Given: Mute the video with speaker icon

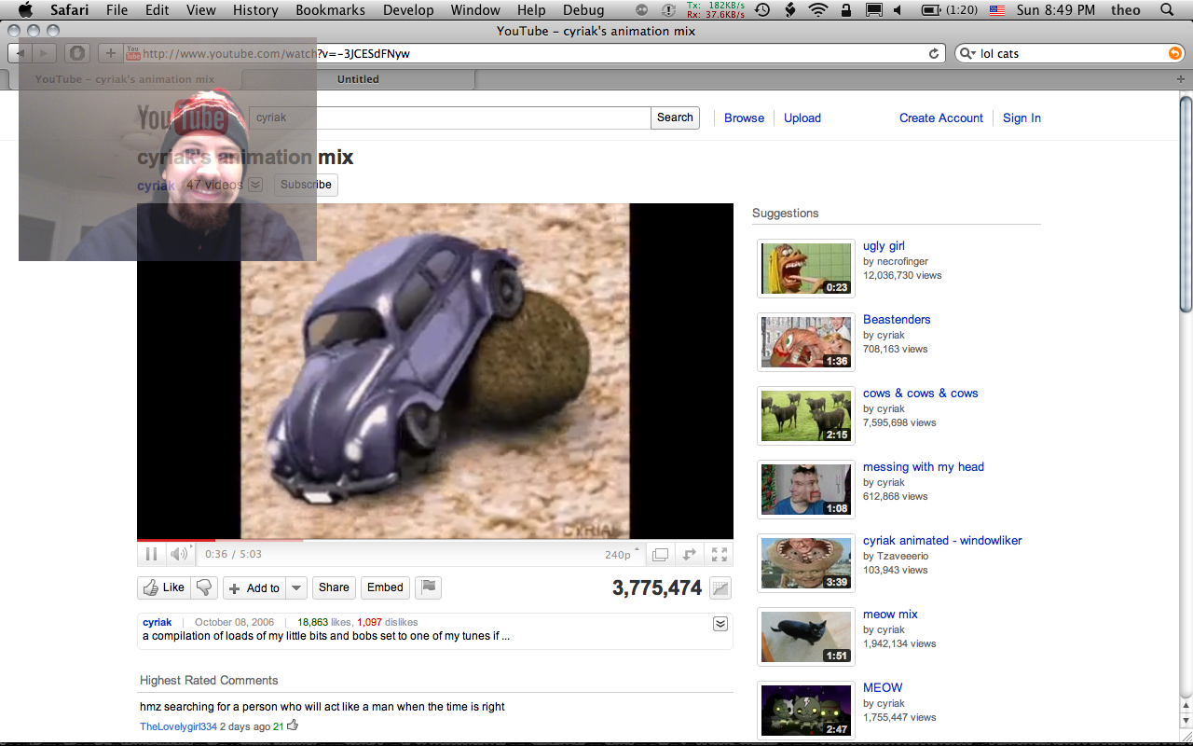Looking at the screenshot, I should coord(177,554).
